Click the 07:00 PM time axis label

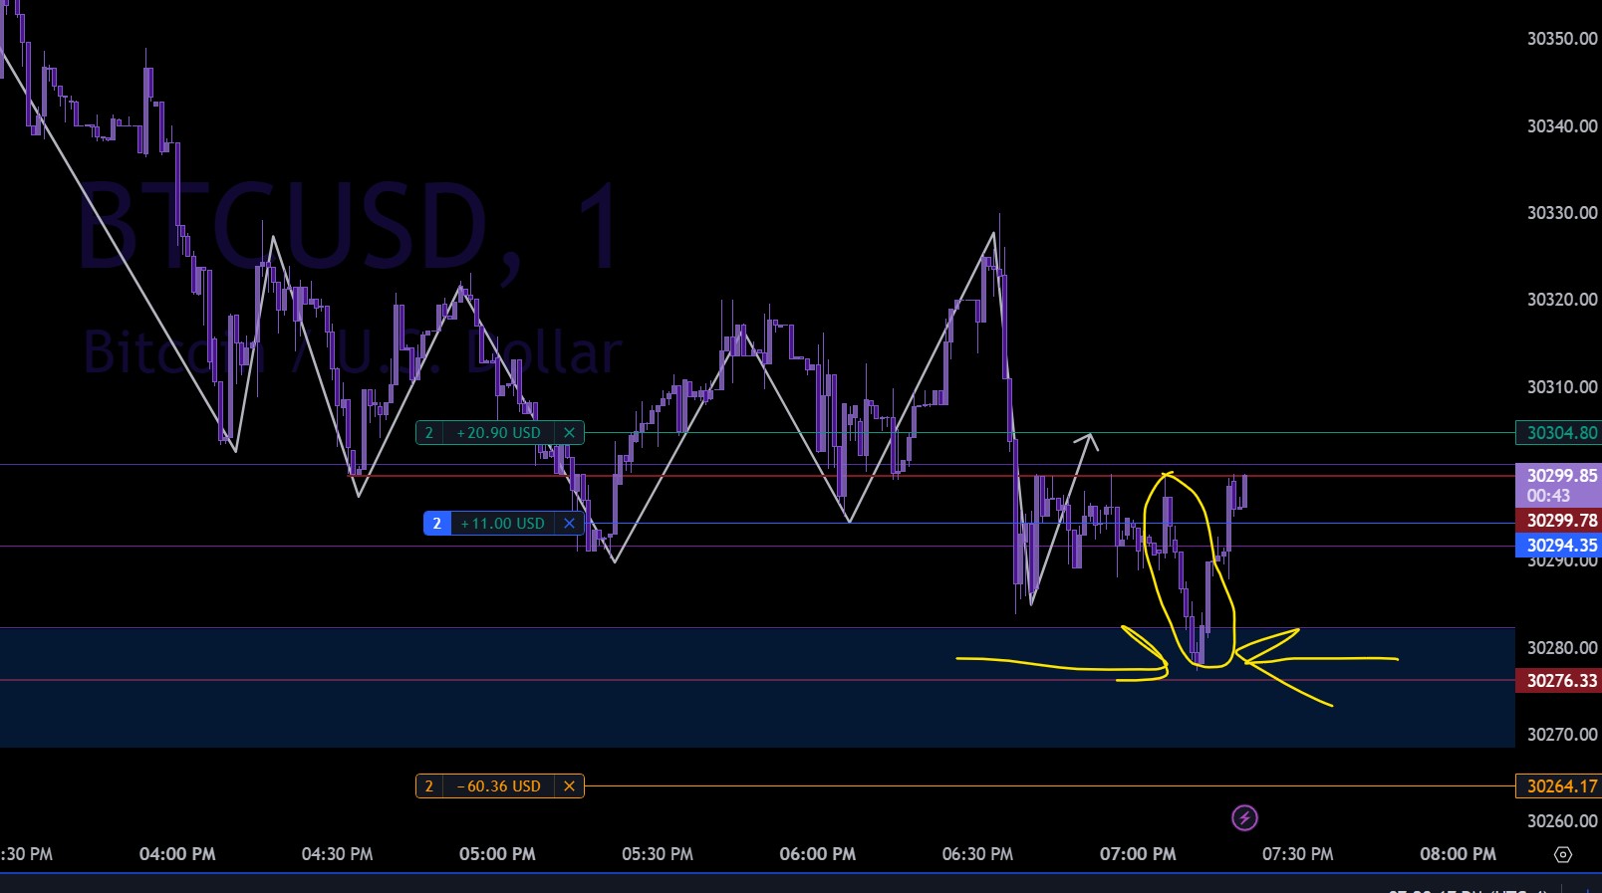pyautogui.click(x=1138, y=854)
